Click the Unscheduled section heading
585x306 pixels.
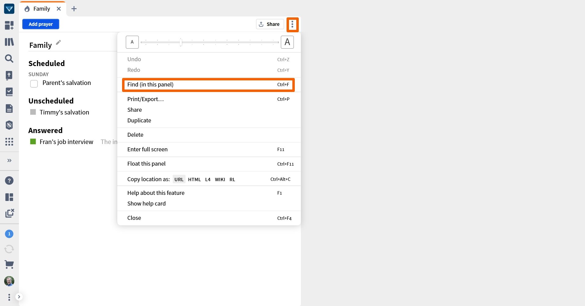coord(51,101)
